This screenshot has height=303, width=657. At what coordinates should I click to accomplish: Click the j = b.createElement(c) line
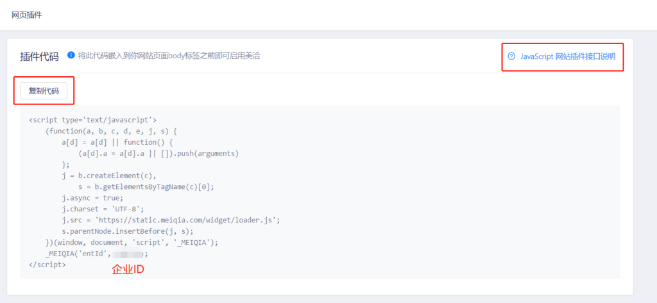click(x=109, y=176)
